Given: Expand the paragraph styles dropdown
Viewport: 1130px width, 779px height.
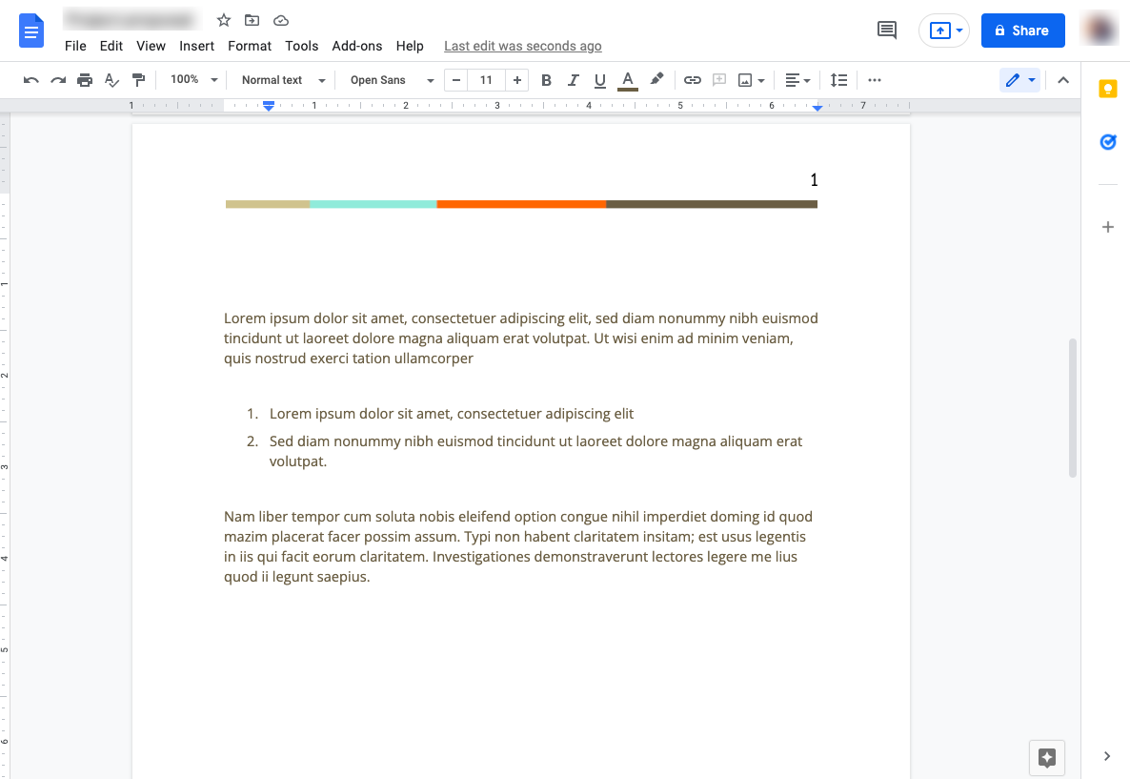Looking at the screenshot, I should (x=280, y=80).
